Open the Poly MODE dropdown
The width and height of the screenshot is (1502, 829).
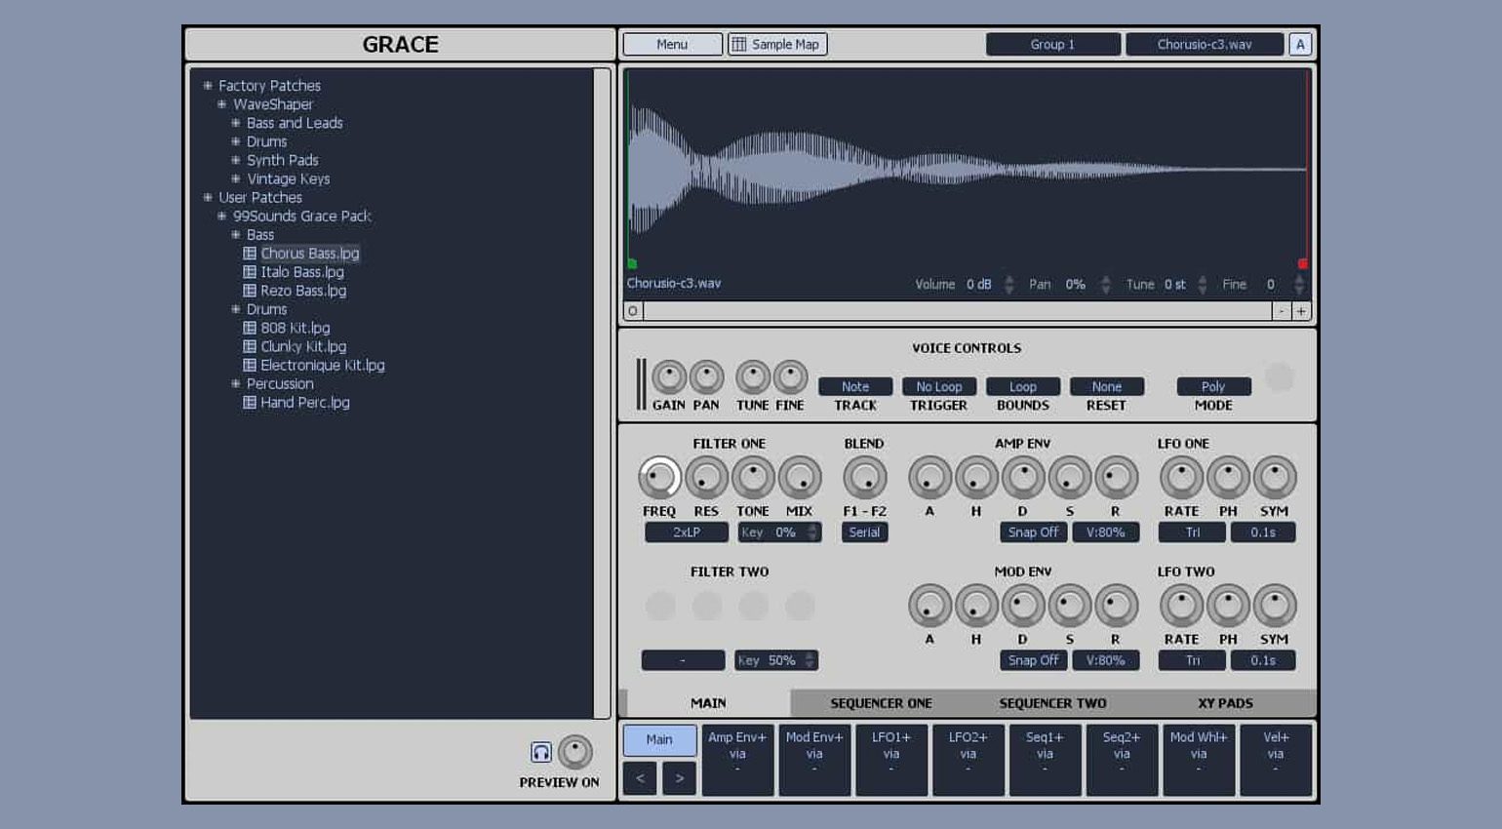tap(1213, 386)
